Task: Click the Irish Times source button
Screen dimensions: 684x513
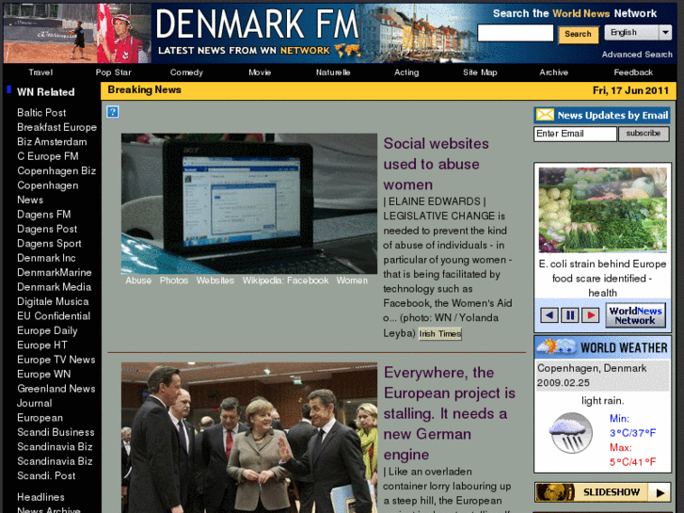Action: point(440,334)
